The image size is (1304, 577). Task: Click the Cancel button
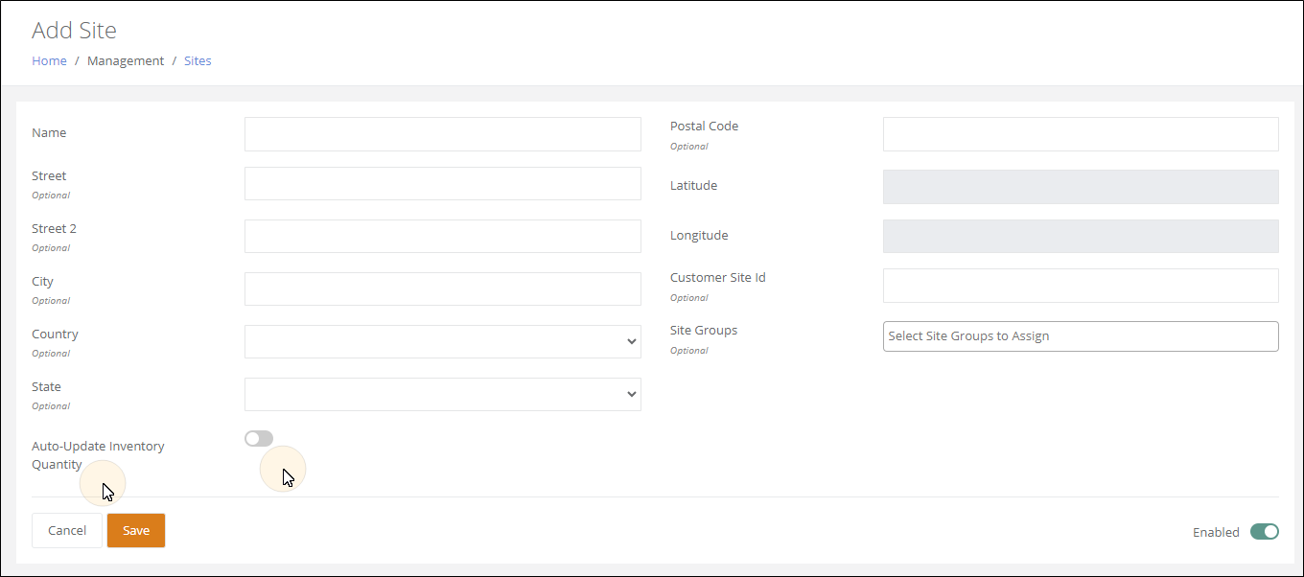tap(67, 530)
